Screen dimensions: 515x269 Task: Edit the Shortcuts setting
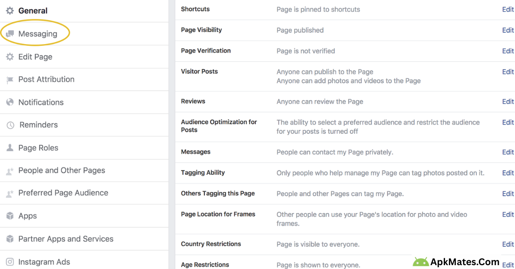(508, 9)
